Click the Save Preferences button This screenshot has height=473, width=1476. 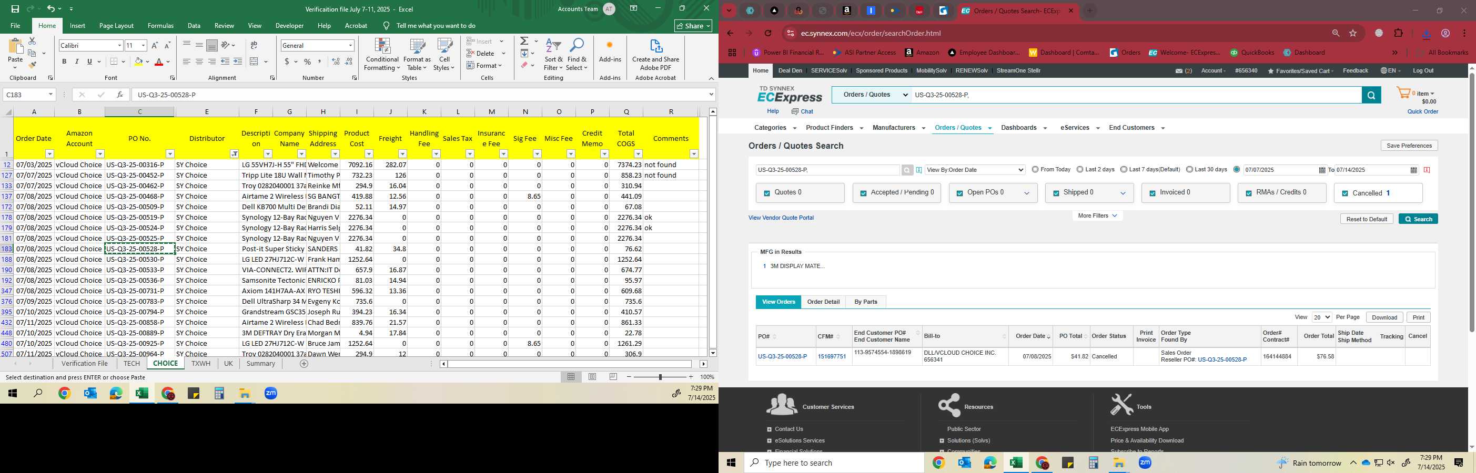pyautogui.click(x=1409, y=146)
